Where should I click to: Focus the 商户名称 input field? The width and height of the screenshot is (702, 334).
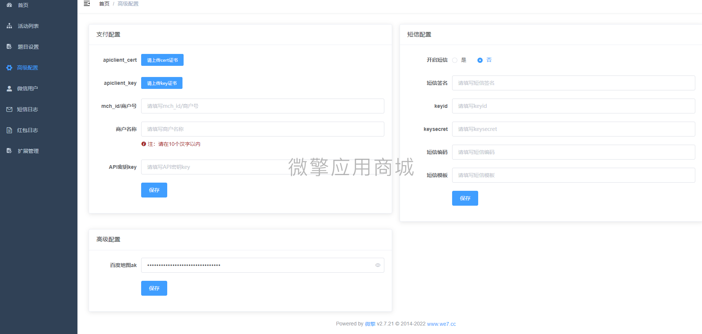click(x=263, y=129)
